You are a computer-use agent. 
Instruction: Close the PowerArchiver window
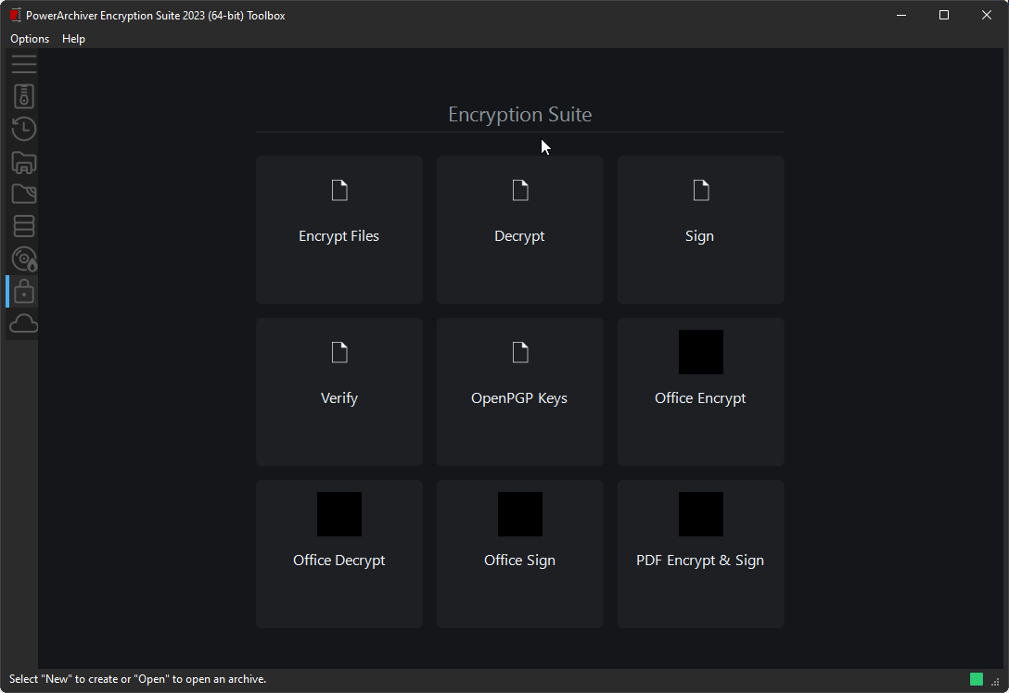tap(987, 15)
